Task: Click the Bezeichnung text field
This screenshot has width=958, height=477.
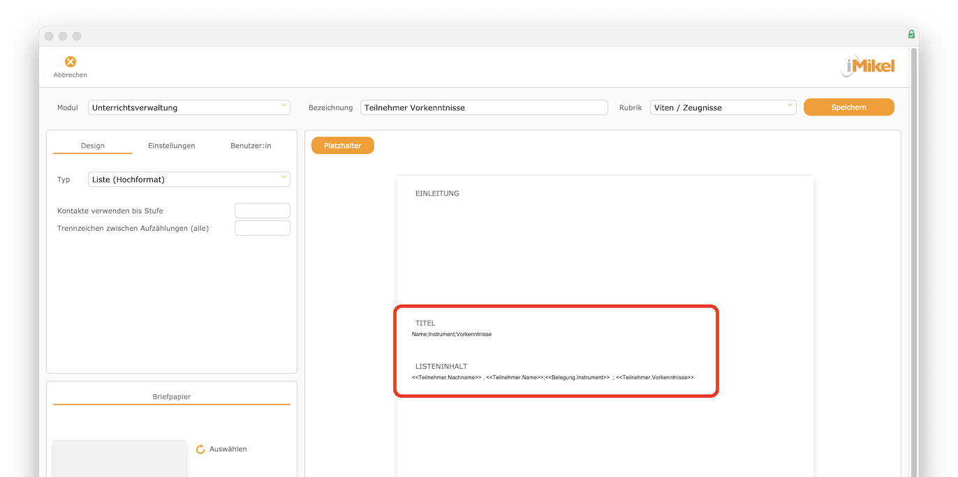Action: 484,107
